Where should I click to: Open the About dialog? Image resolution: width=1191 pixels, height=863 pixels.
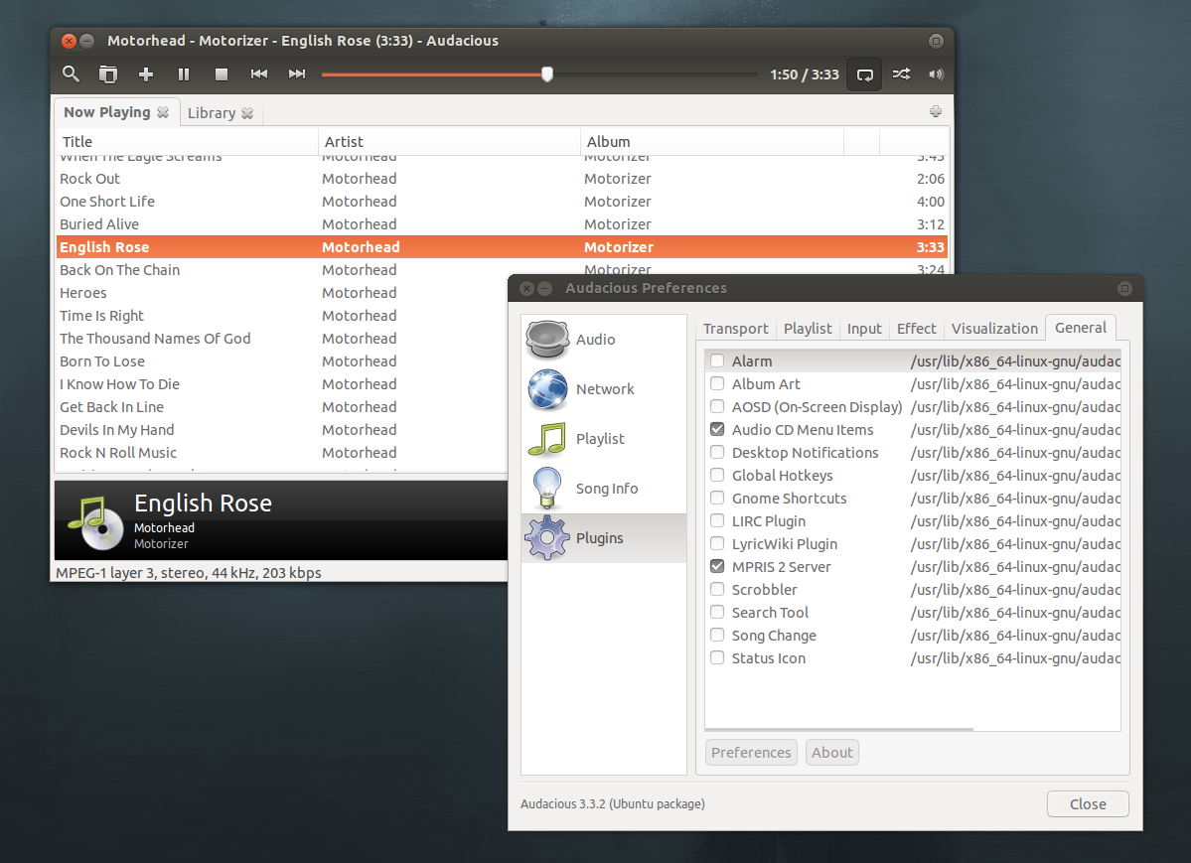(x=831, y=752)
